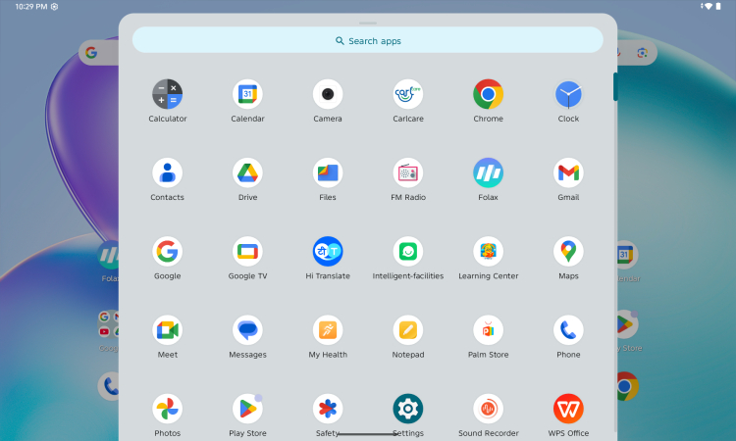Open Chrome in the app drawer

(488, 94)
